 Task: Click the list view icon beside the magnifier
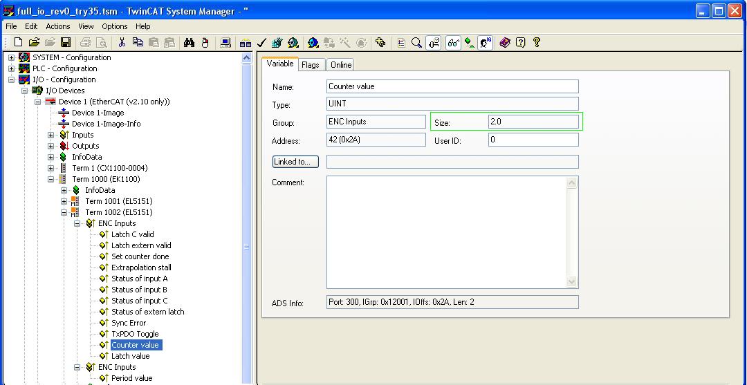point(401,42)
